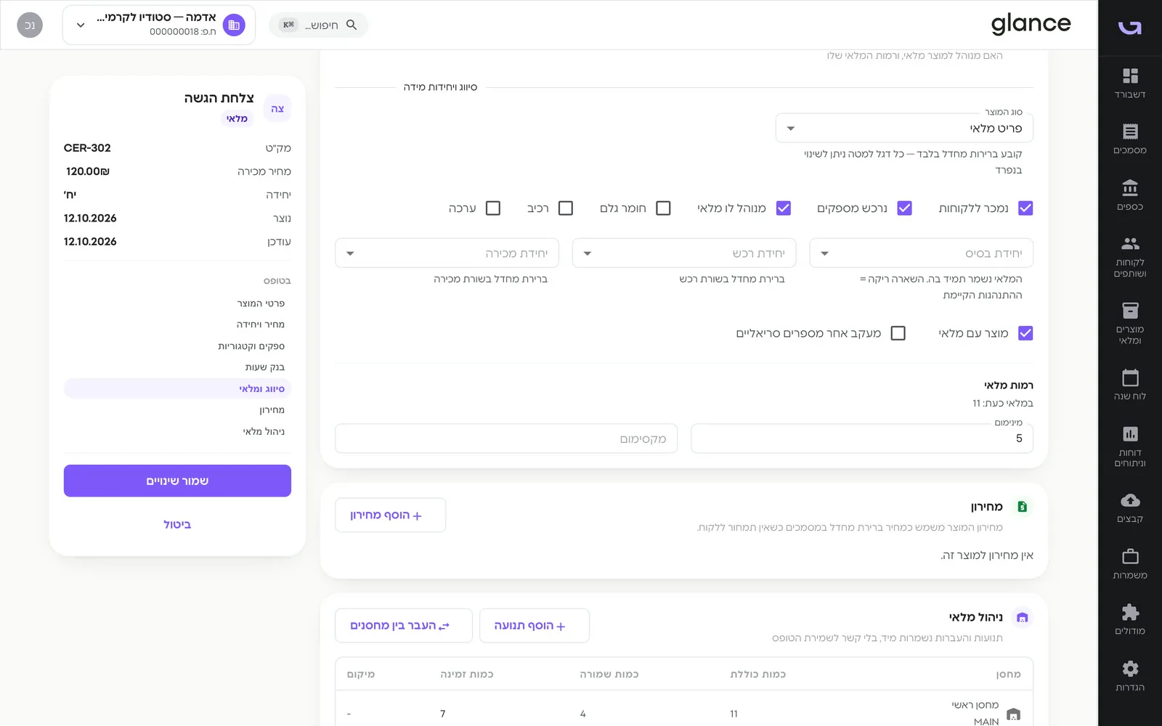
Task: Open the מסמכים documents section
Action: [1130, 139]
